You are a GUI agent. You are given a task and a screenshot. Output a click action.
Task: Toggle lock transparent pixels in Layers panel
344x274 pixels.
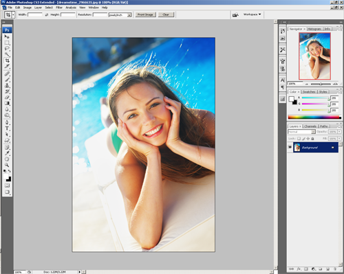299,139
